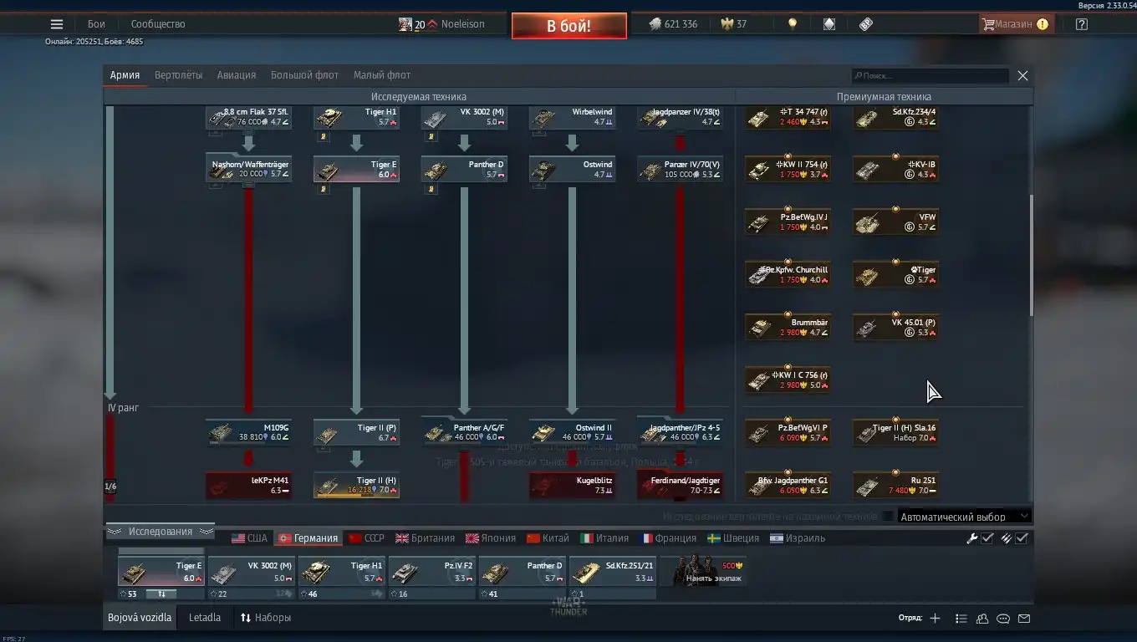Click the В бой! battle button

click(569, 26)
